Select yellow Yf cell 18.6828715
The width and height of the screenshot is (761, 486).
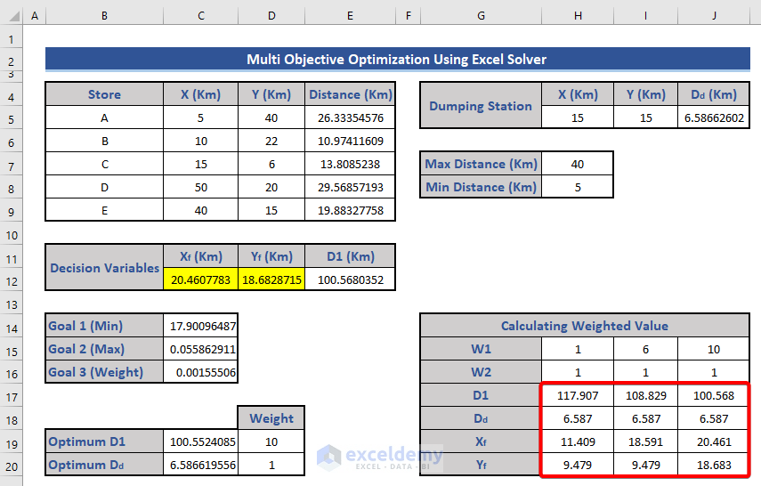pyautogui.click(x=271, y=280)
